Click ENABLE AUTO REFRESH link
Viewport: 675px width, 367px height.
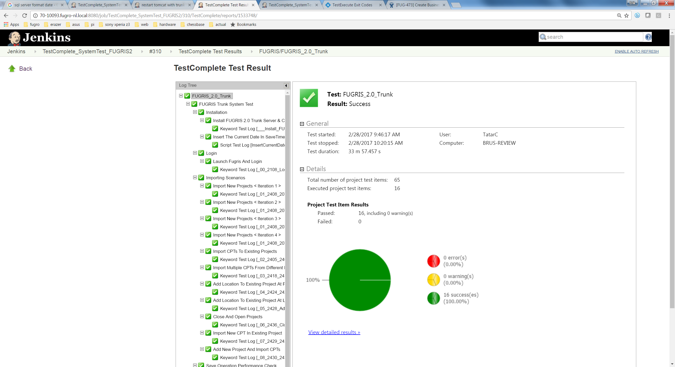pyautogui.click(x=637, y=51)
